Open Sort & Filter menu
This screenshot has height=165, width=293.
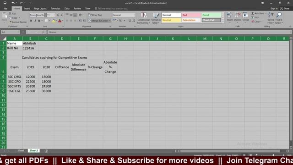coord(271,18)
